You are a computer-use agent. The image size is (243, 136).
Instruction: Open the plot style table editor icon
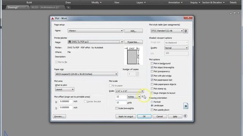pyautogui.click(x=186, y=31)
